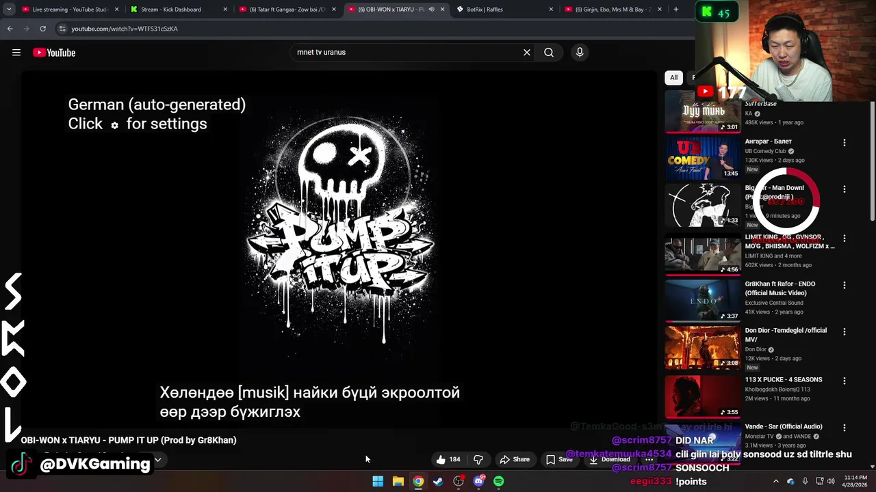876x492 pixels.
Task: Open OBS Studio from the taskbar
Action: [x=459, y=481]
